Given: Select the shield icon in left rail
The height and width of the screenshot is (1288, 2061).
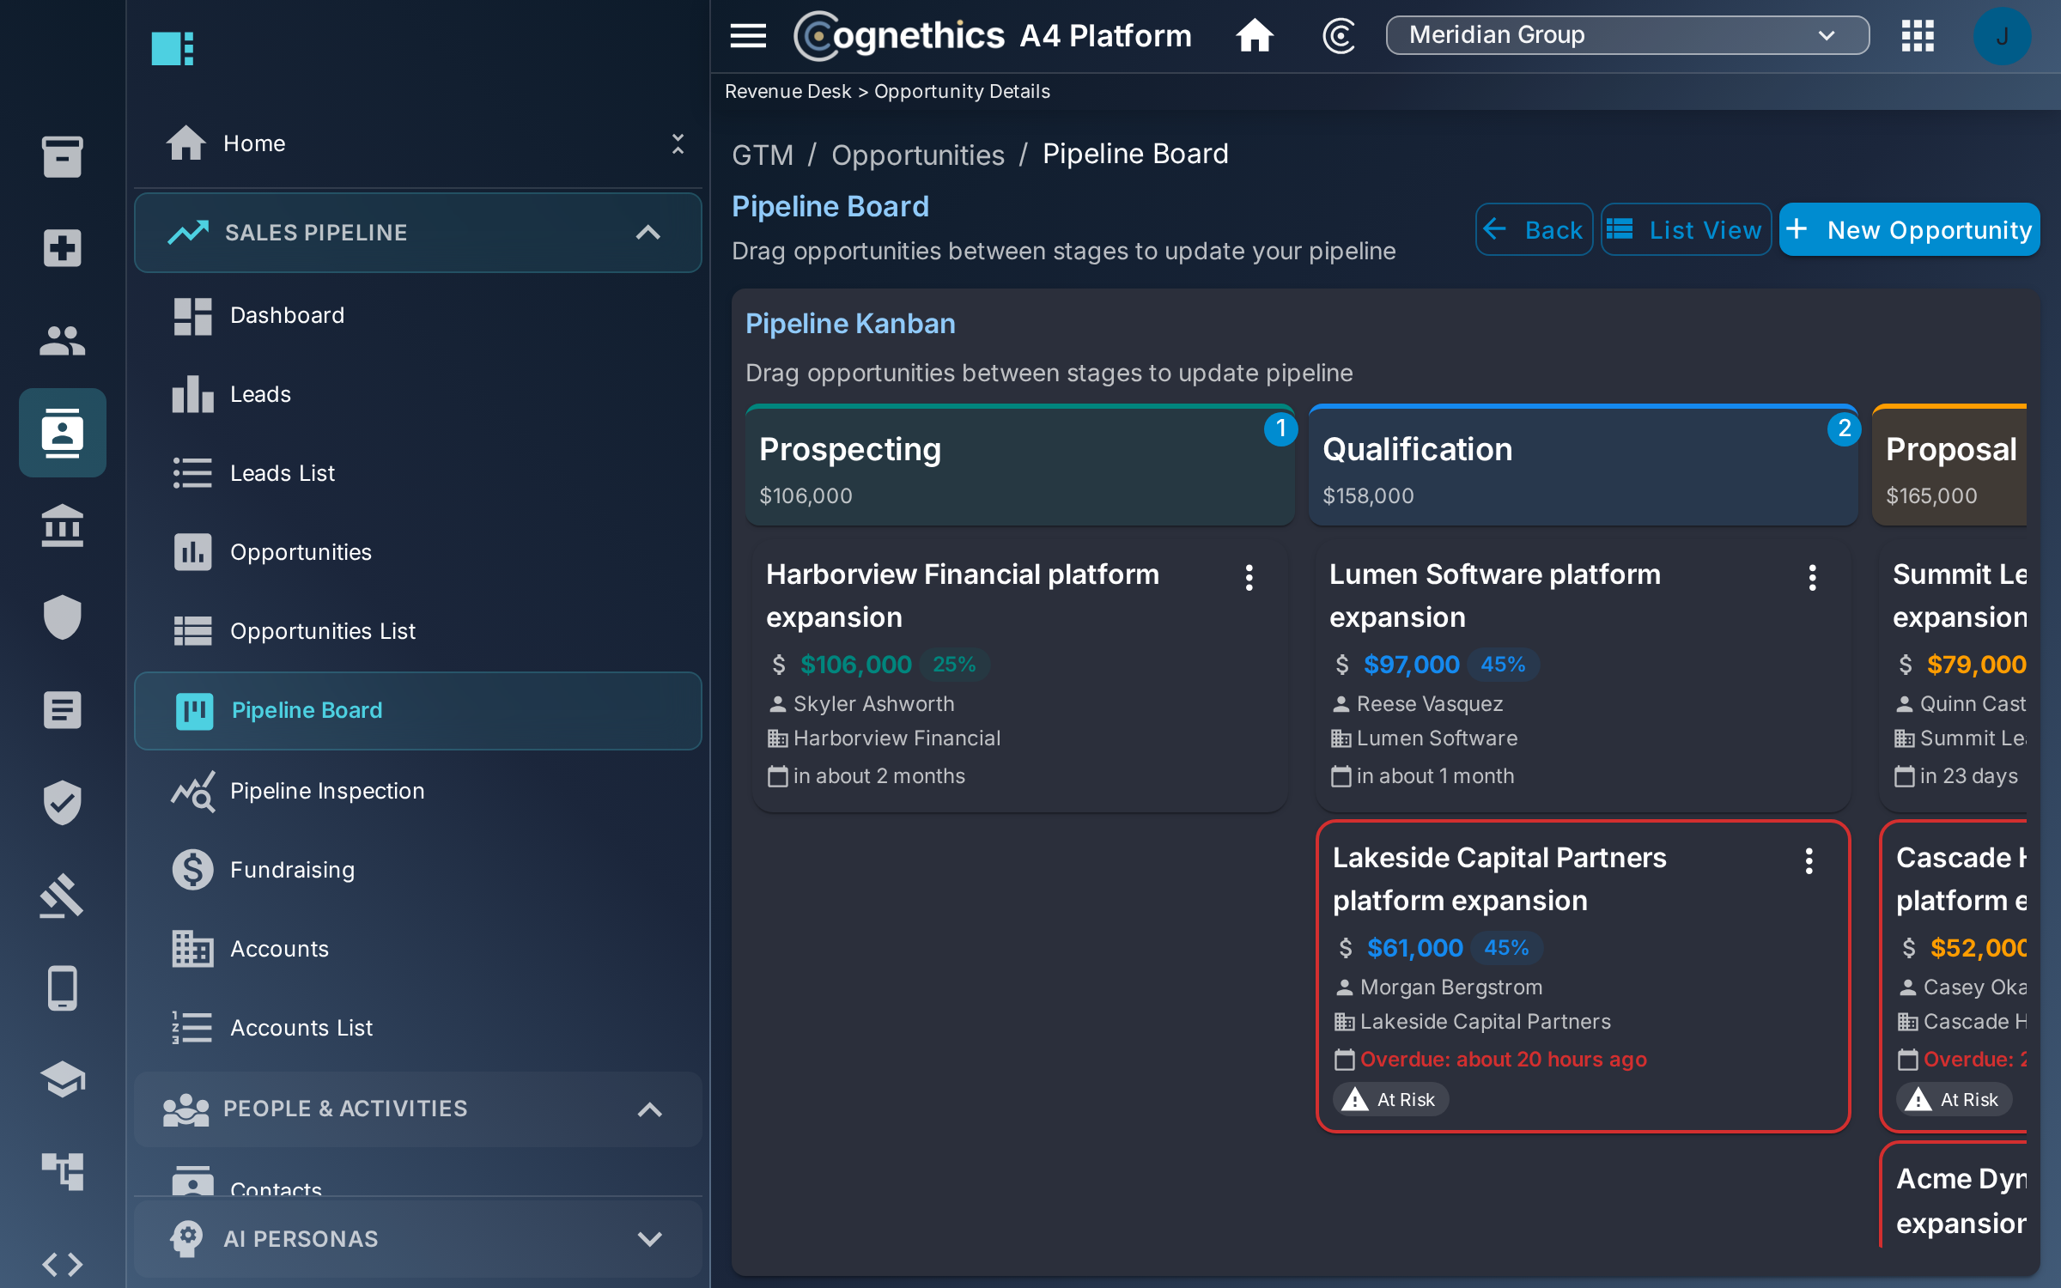Looking at the screenshot, I should (x=63, y=617).
